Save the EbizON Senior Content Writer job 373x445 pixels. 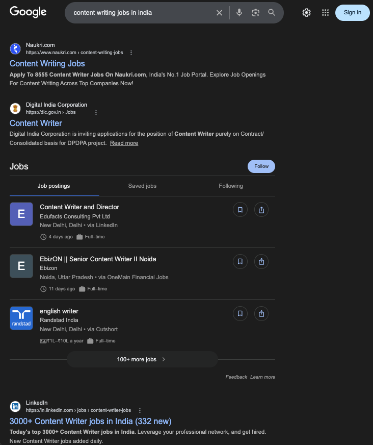(x=240, y=261)
